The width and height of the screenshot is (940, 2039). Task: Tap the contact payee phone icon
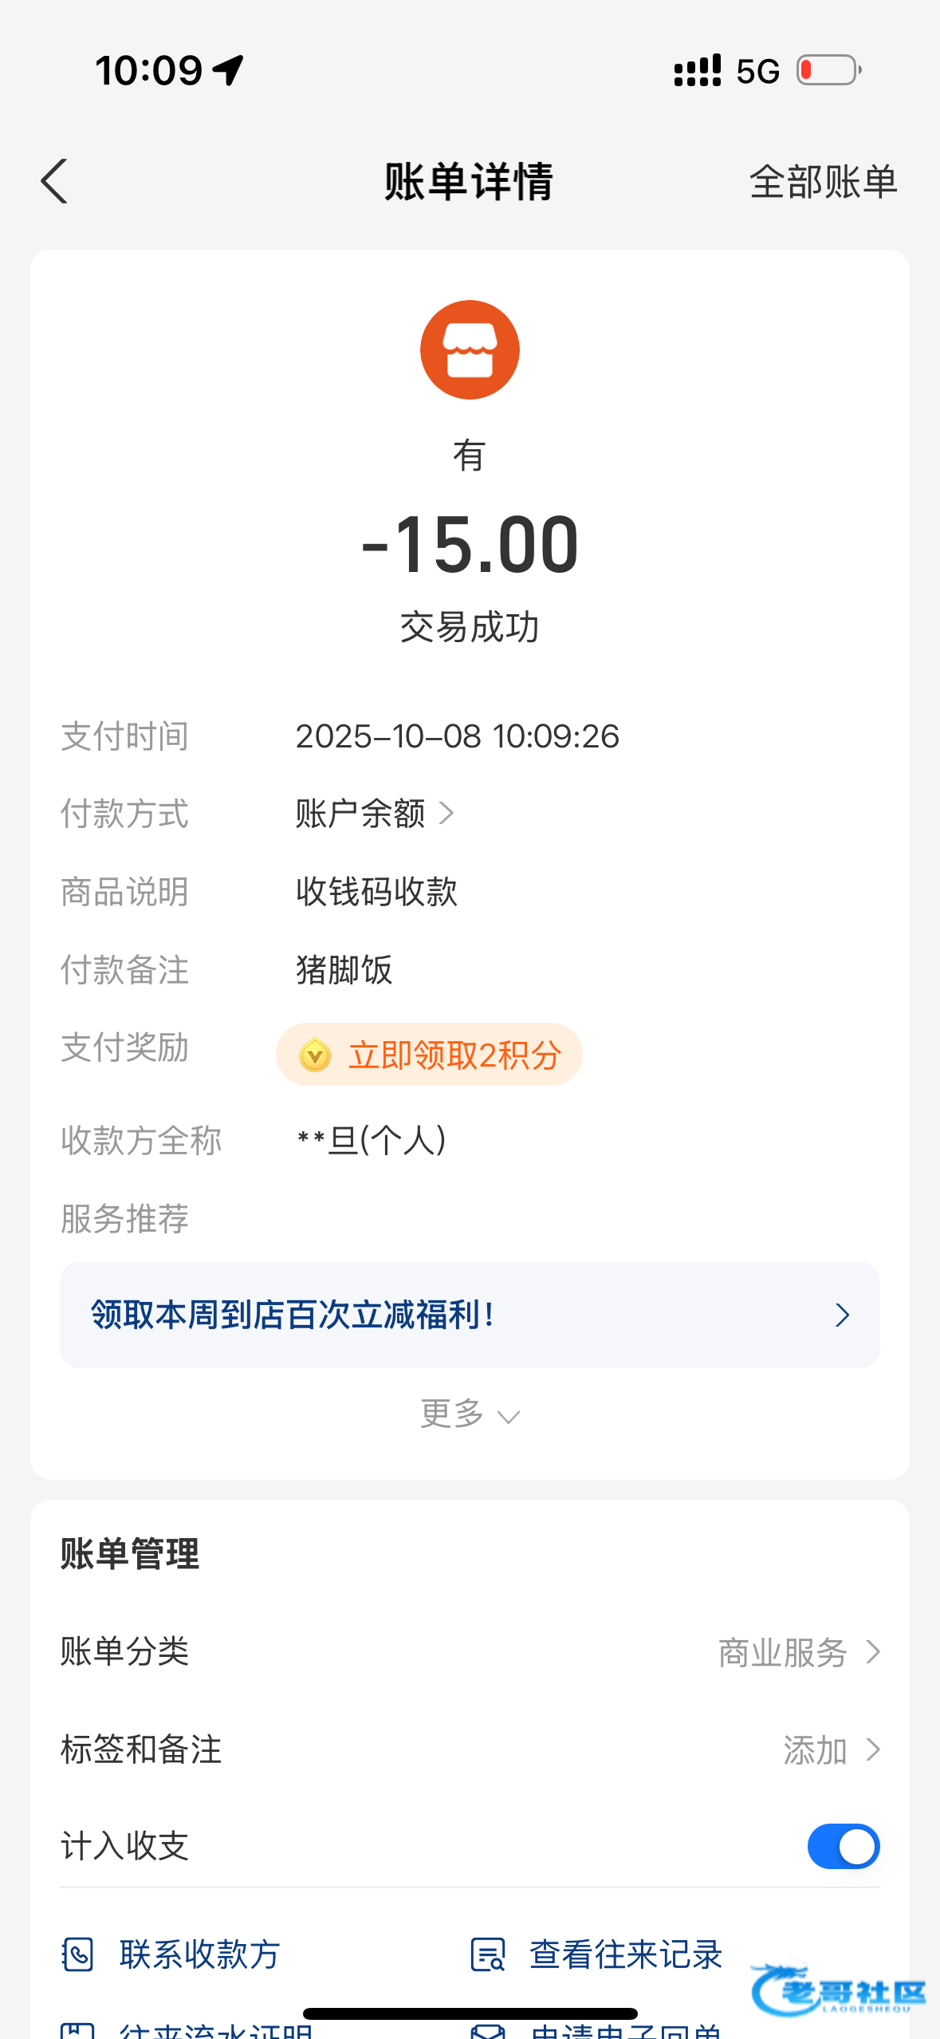78,1954
